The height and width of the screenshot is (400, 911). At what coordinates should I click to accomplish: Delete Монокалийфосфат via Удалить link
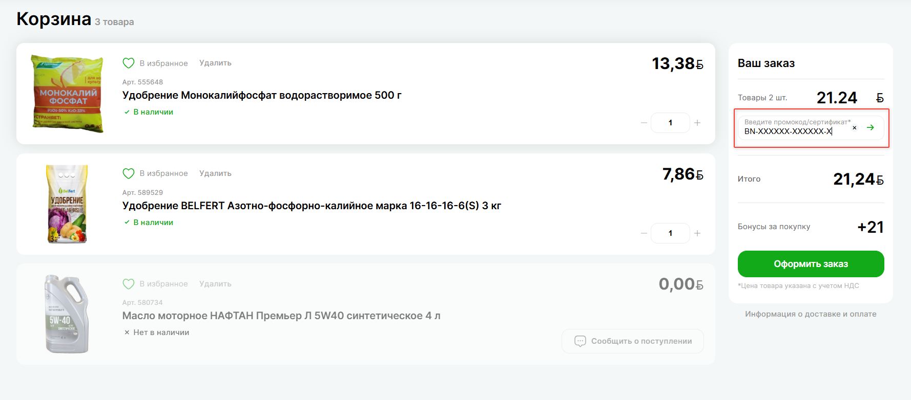click(215, 63)
